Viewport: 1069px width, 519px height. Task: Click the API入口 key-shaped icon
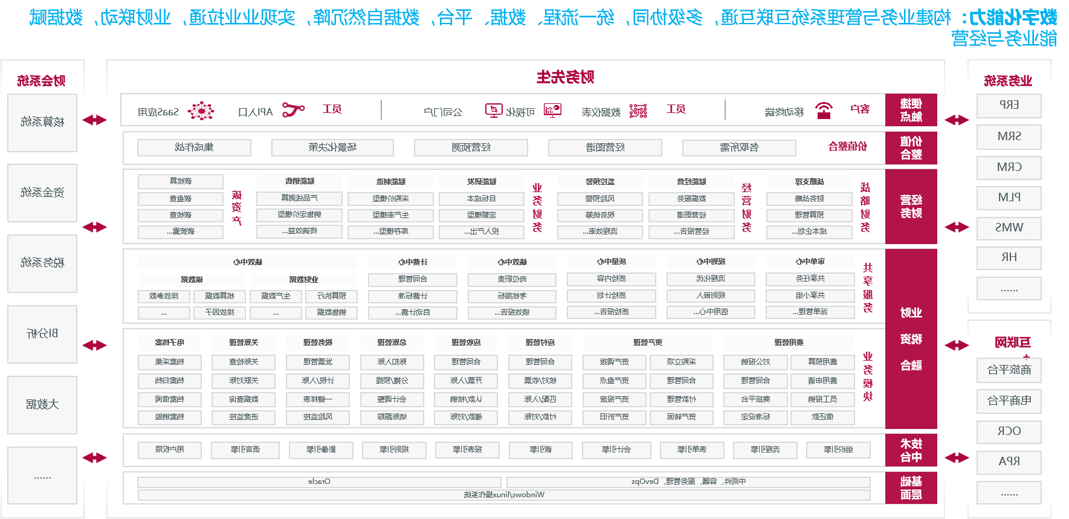point(293,110)
